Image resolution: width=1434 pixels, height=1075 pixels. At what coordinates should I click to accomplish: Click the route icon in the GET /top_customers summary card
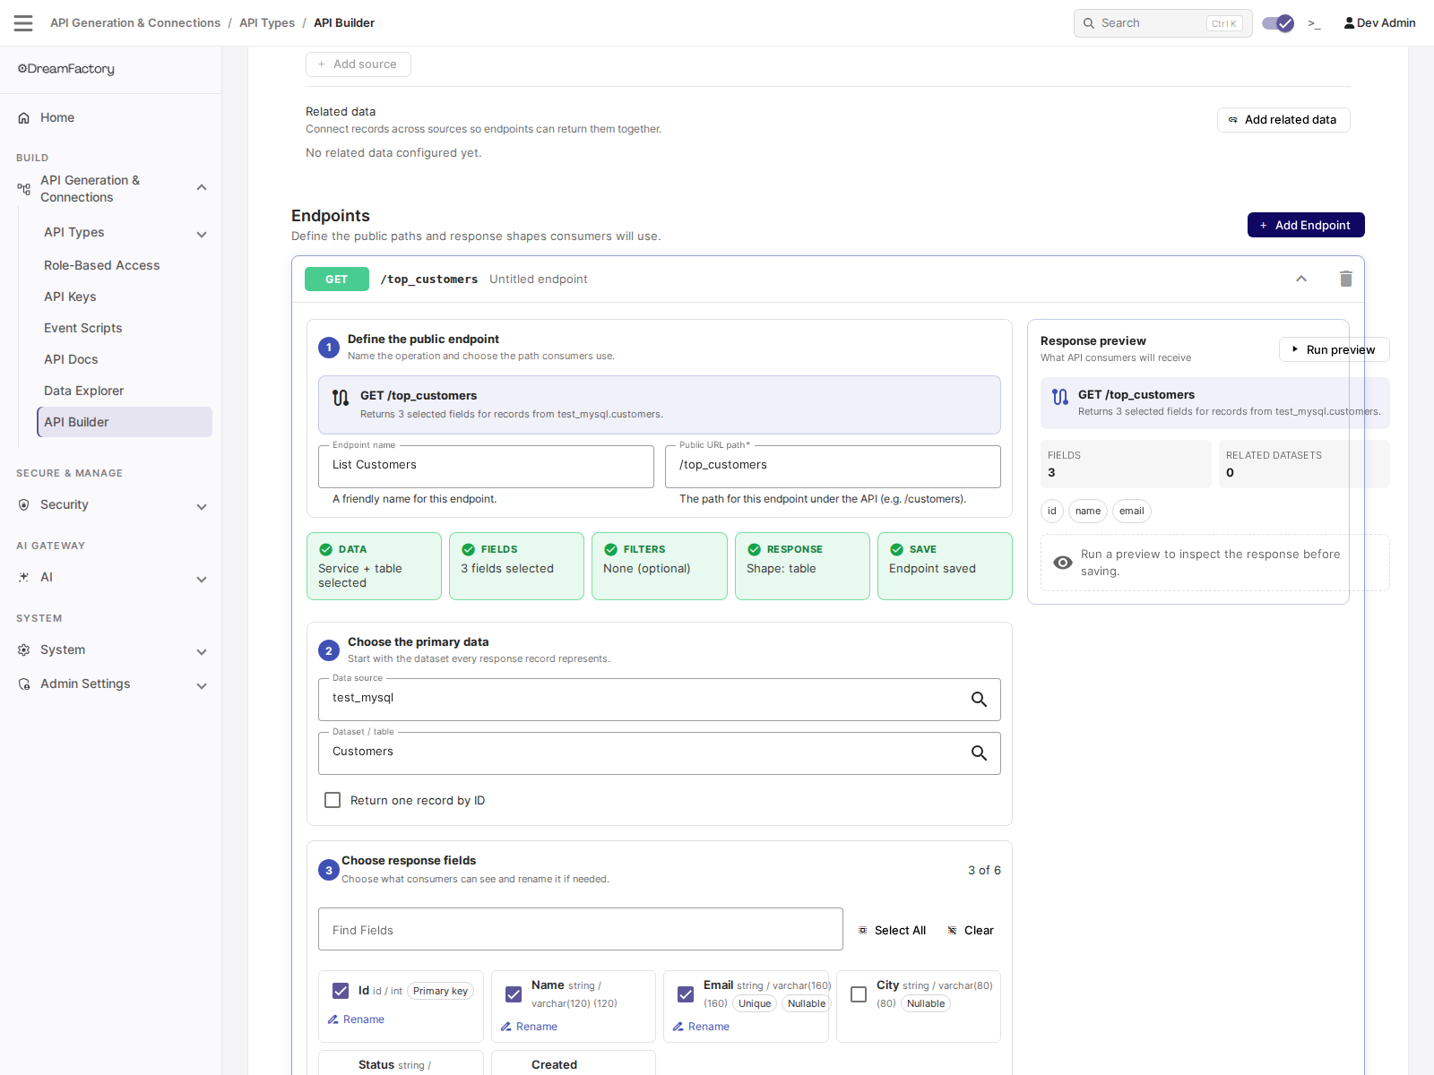pyautogui.click(x=341, y=398)
